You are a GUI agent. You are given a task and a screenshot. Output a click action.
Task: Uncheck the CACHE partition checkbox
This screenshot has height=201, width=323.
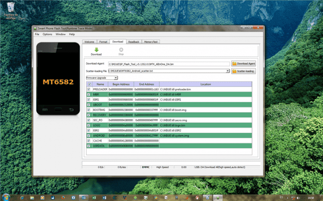pyautogui.click(x=89, y=141)
